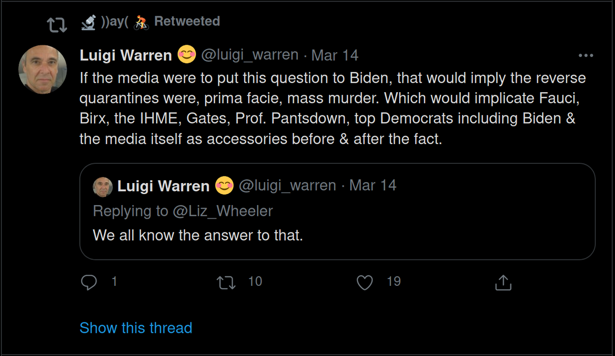The width and height of the screenshot is (615, 356).
Task: Click the cyclist emoji beside Retweeted
Action: [141, 22]
